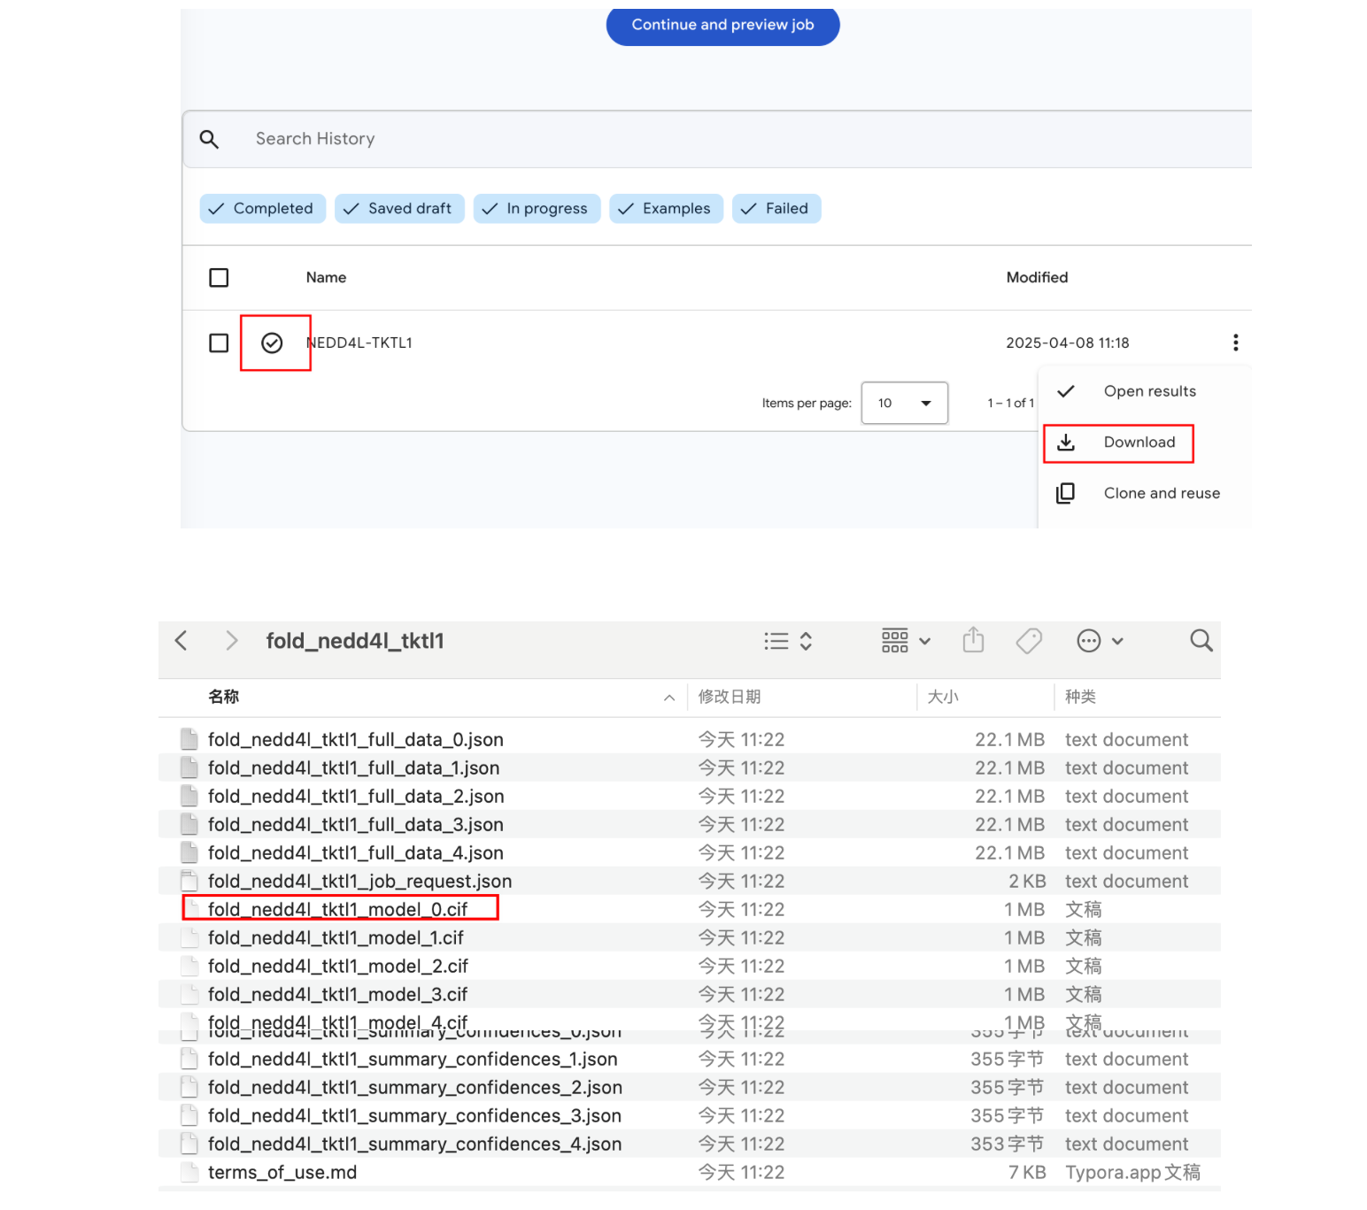Viewport: 1367px width, 1210px height.
Task: Check the NEDD4L-TKTL1 row checkbox
Action: tap(219, 343)
